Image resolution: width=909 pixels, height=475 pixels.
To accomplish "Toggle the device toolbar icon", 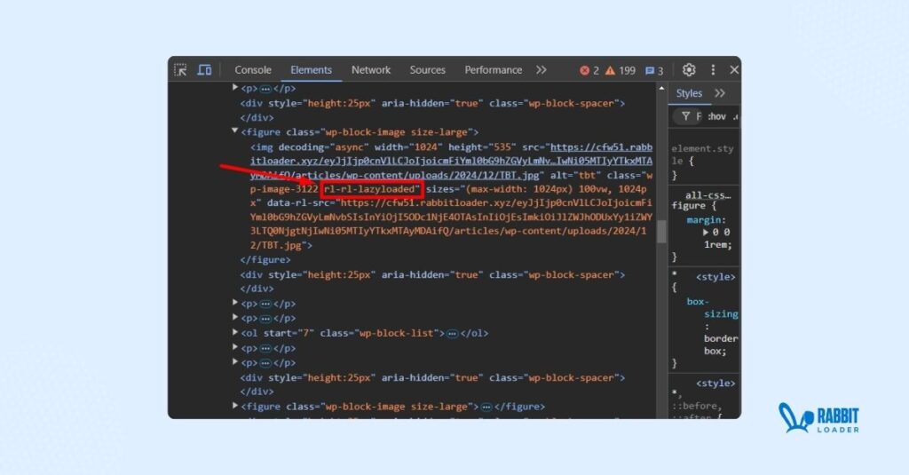I will [204, 70].
